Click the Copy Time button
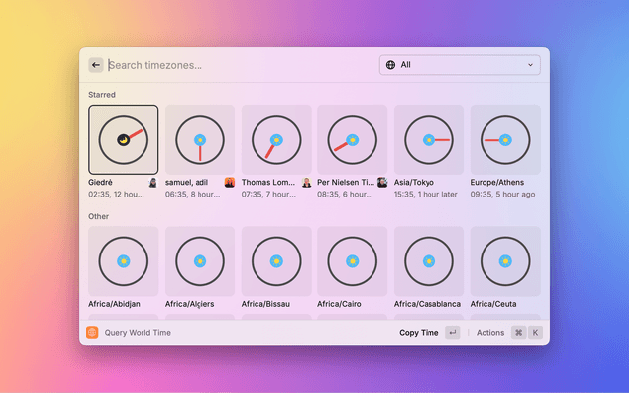The height and width of the screenshot is (393, 629). point(419,333)
